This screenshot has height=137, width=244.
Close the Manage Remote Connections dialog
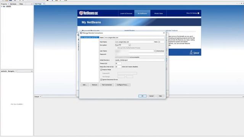(x=164, y=33)
